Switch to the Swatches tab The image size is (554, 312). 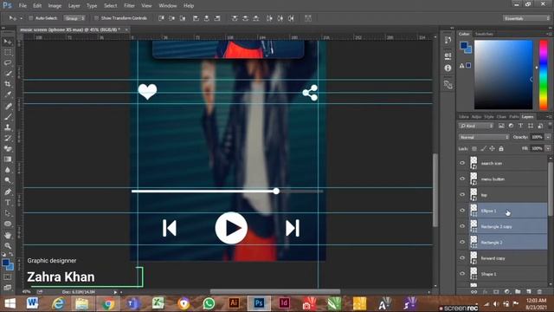pyautogui.click(x=484, y=34)
